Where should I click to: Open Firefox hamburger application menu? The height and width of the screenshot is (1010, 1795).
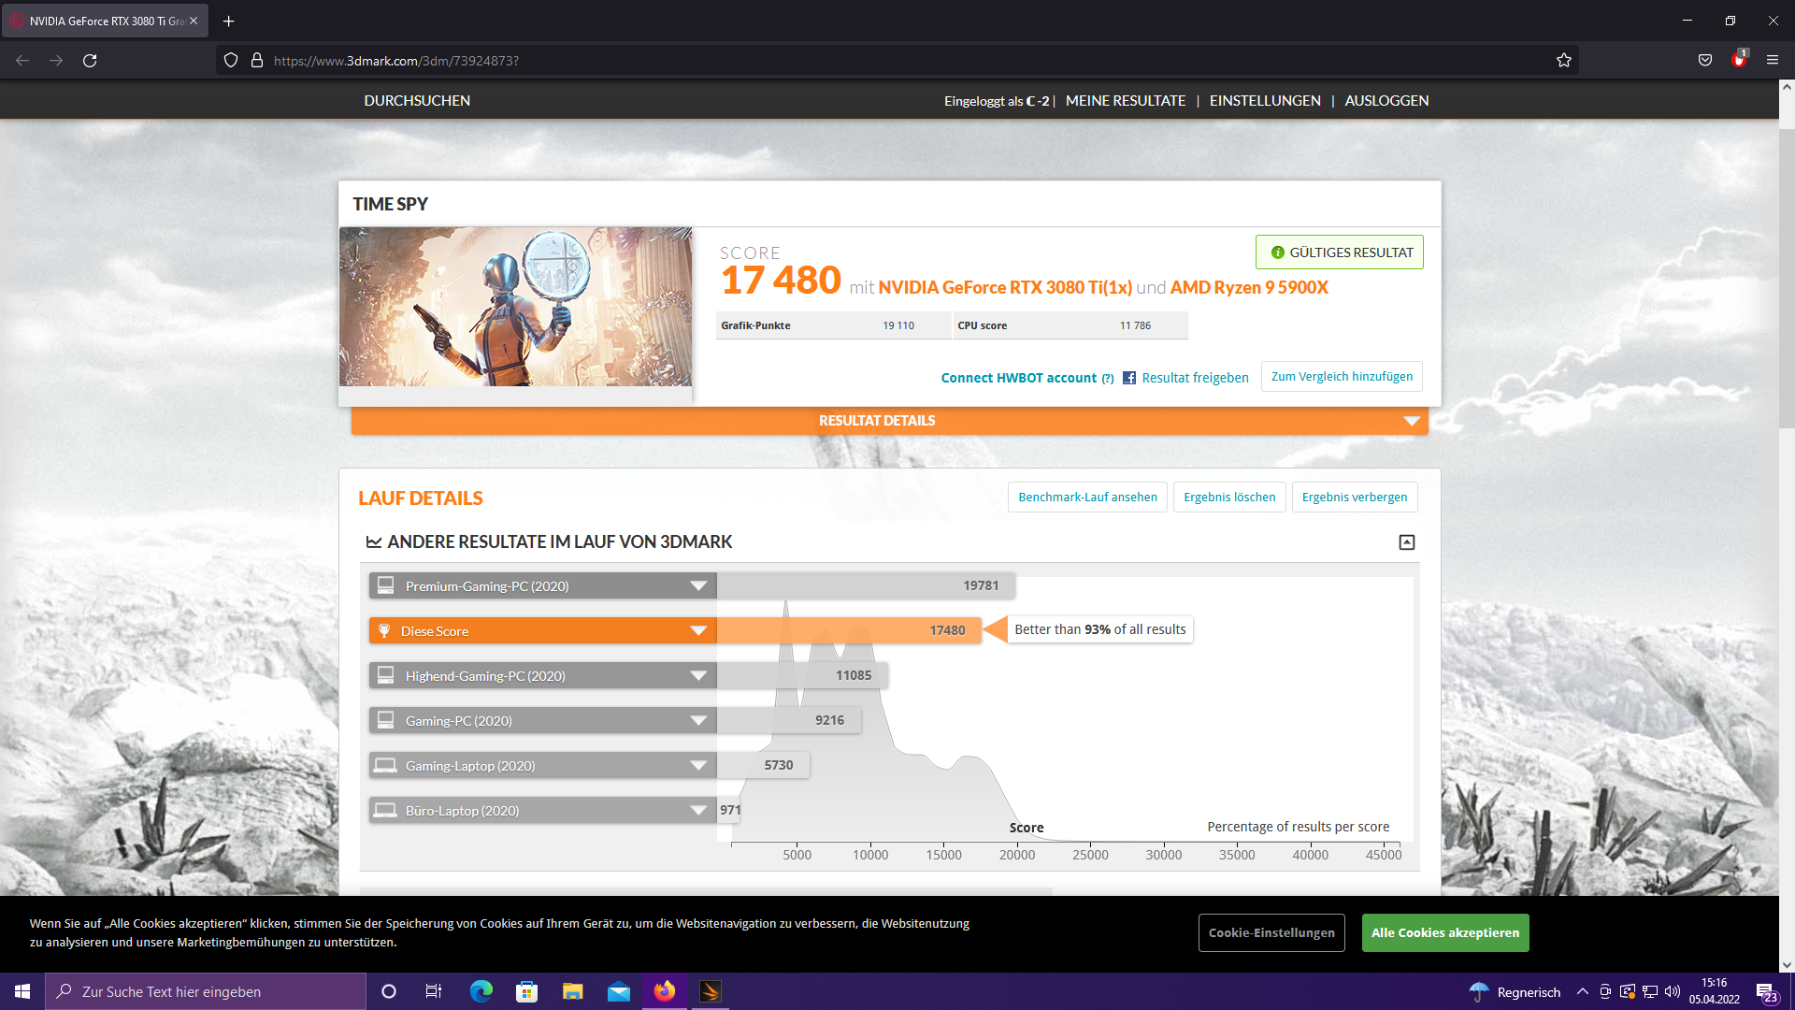point(1772,61)
